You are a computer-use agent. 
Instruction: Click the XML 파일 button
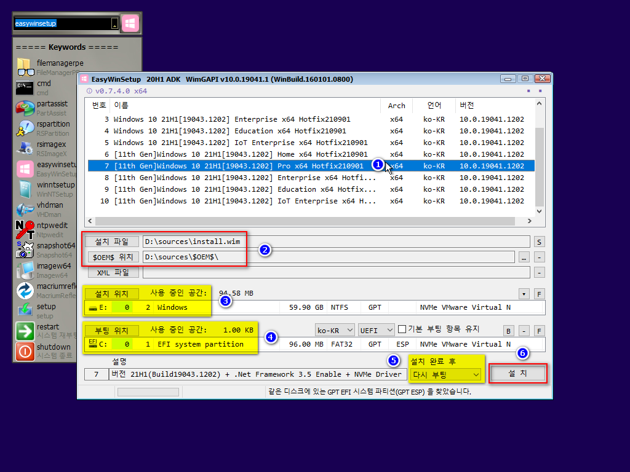[x=113, y=272]
